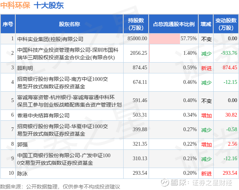Select shareholder 香港中央结算有限公司
The height and width of the screenshot is (190, 239).
click(x=43, y=115)
